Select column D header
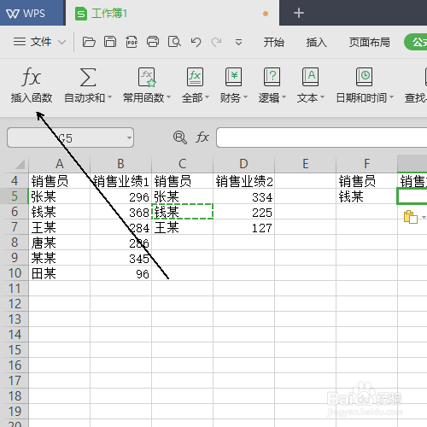 (243, 164)
